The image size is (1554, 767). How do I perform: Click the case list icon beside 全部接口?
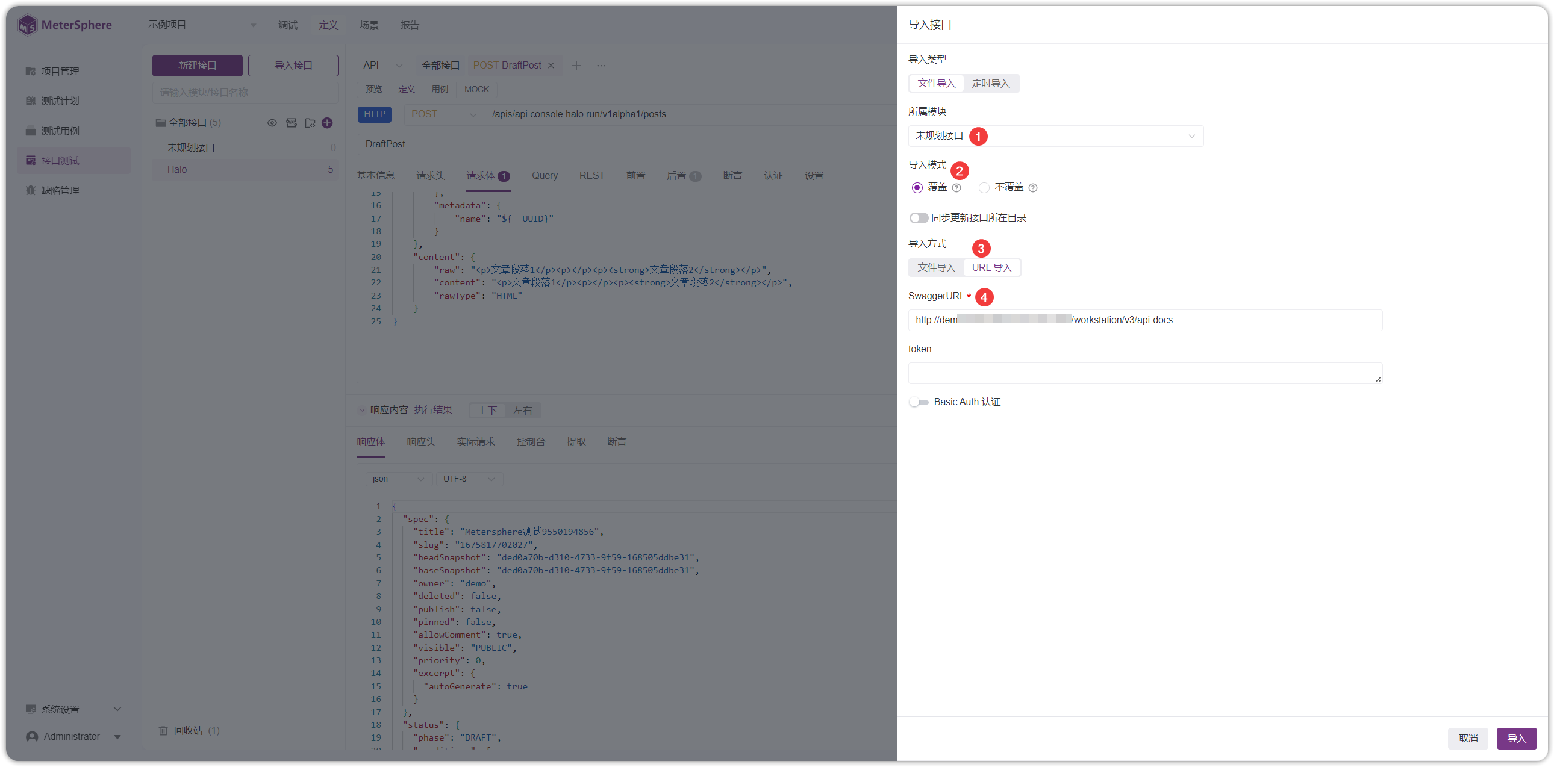click(x=292, y=123)
